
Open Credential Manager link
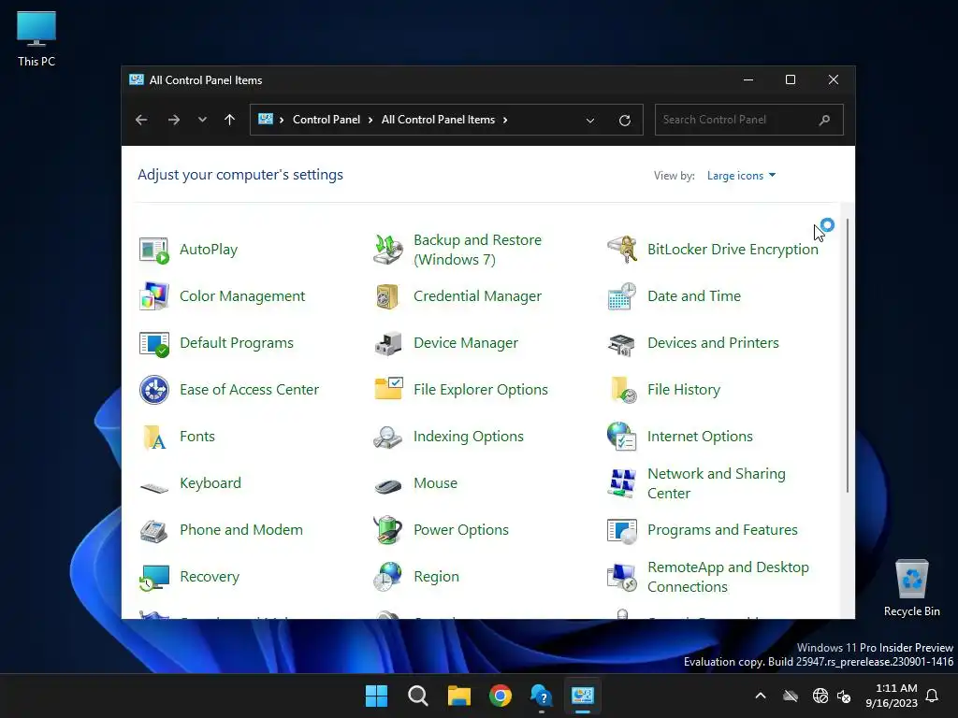coord(477,296)
